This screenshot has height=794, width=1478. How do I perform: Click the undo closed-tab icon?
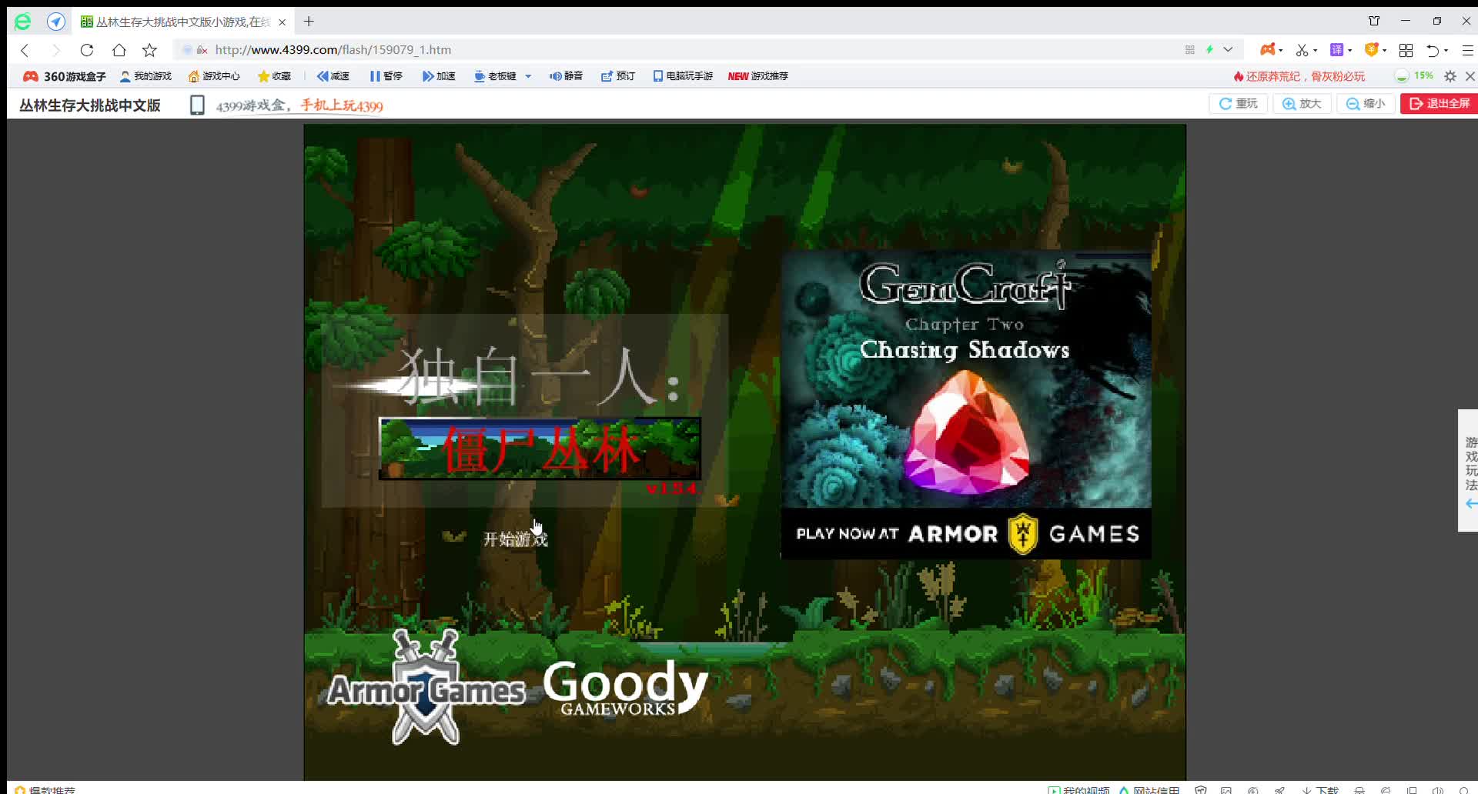1432,50
